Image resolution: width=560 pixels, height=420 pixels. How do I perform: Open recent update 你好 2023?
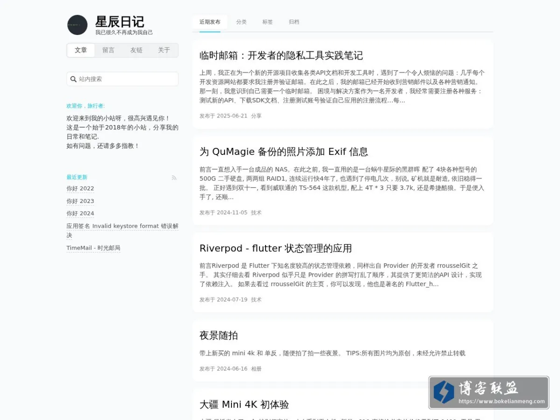80,201
